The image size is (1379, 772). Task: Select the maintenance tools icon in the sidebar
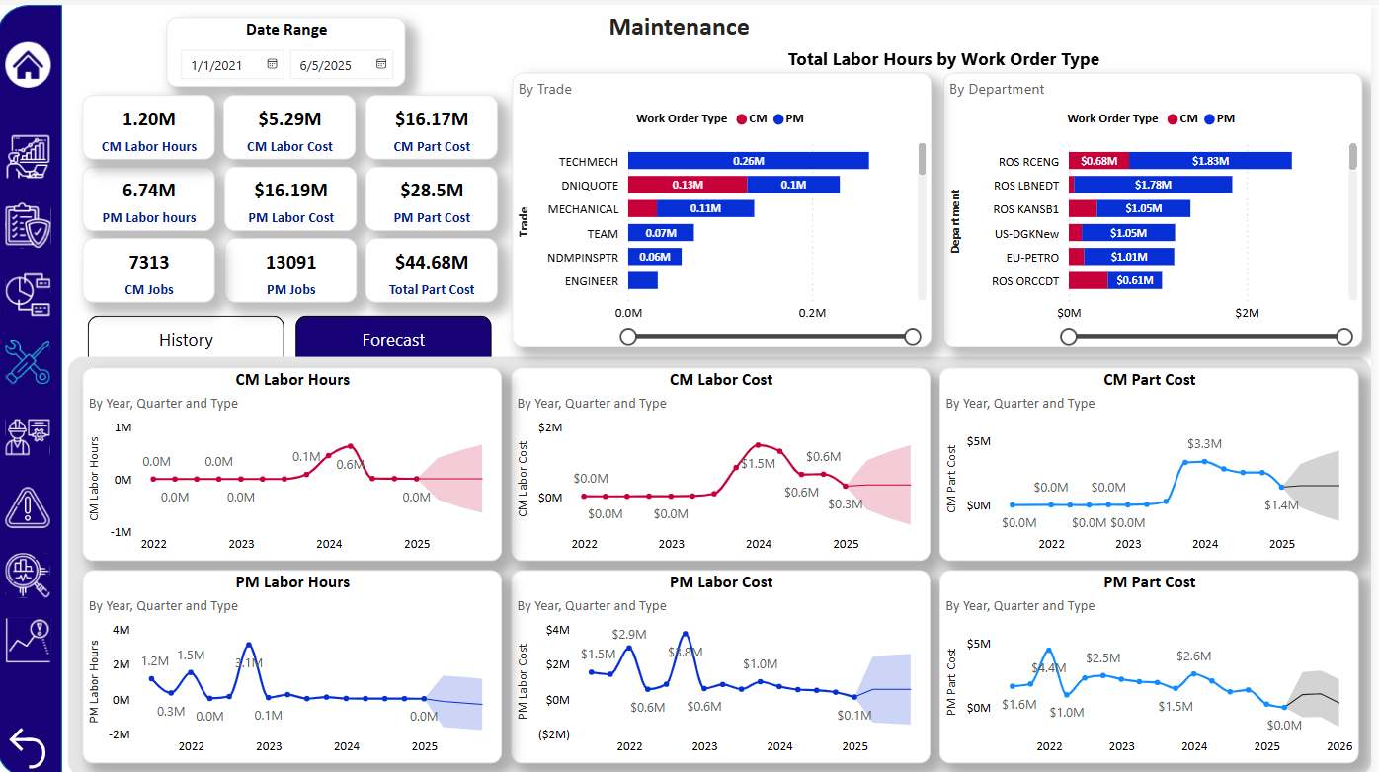[x=30, y=360]
